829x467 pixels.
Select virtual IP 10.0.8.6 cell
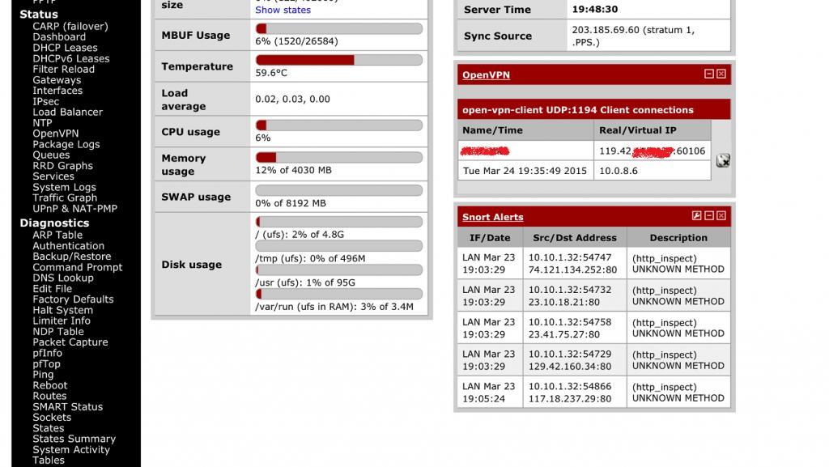click(652, 171)
